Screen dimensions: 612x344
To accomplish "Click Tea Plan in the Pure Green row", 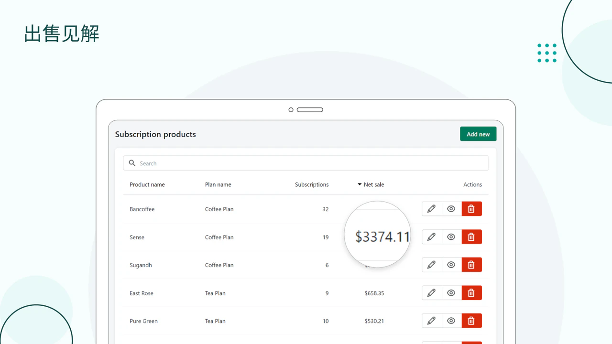I will 215,321.
